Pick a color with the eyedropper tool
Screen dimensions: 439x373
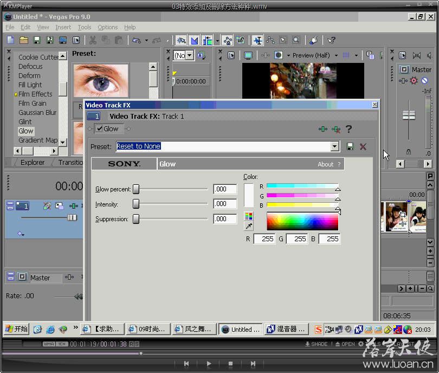point(249,226)
